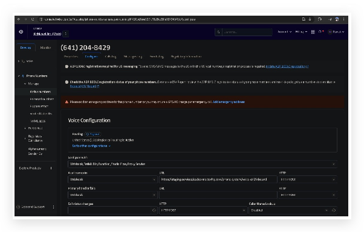Select Released numbers in sidebar
This screenshot has height=232, width=364.
[x=42, y=99]
